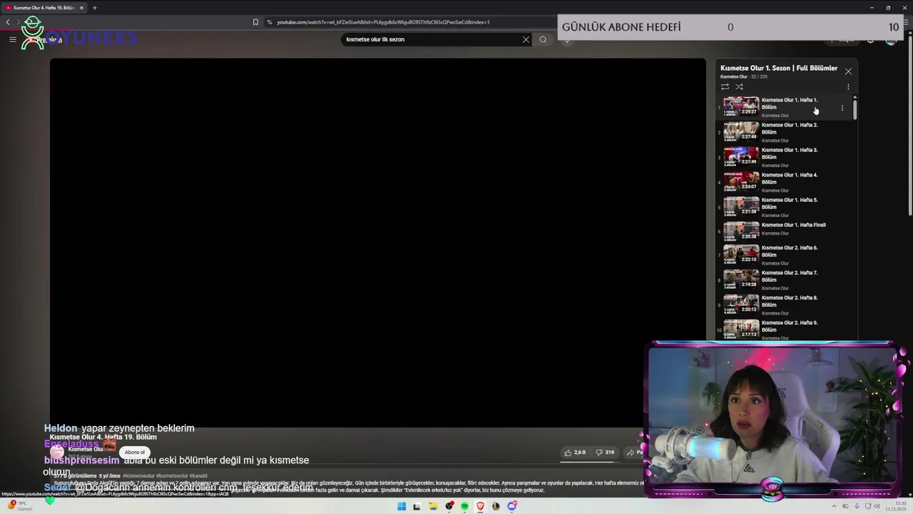
Task: Open playlist options three-dot menu
Action: [x=848, y=87]
